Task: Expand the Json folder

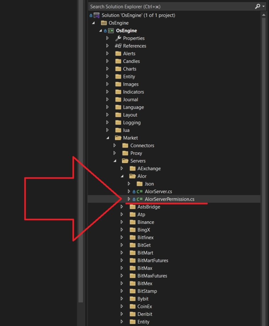Action: tap(129, 184)
